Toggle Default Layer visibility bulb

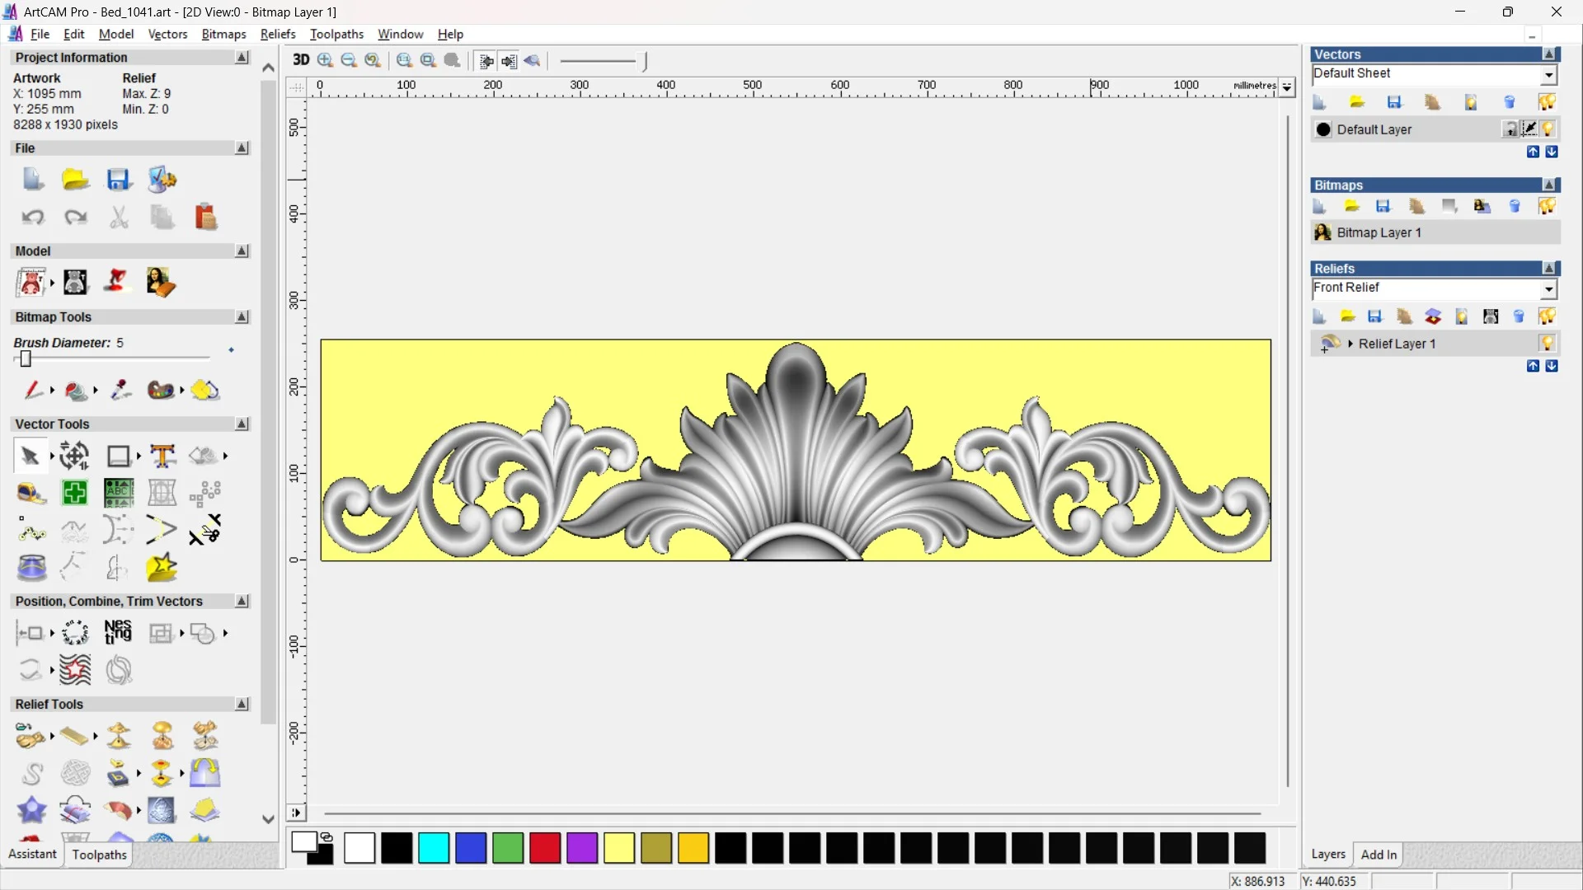tap(1548, 129)
